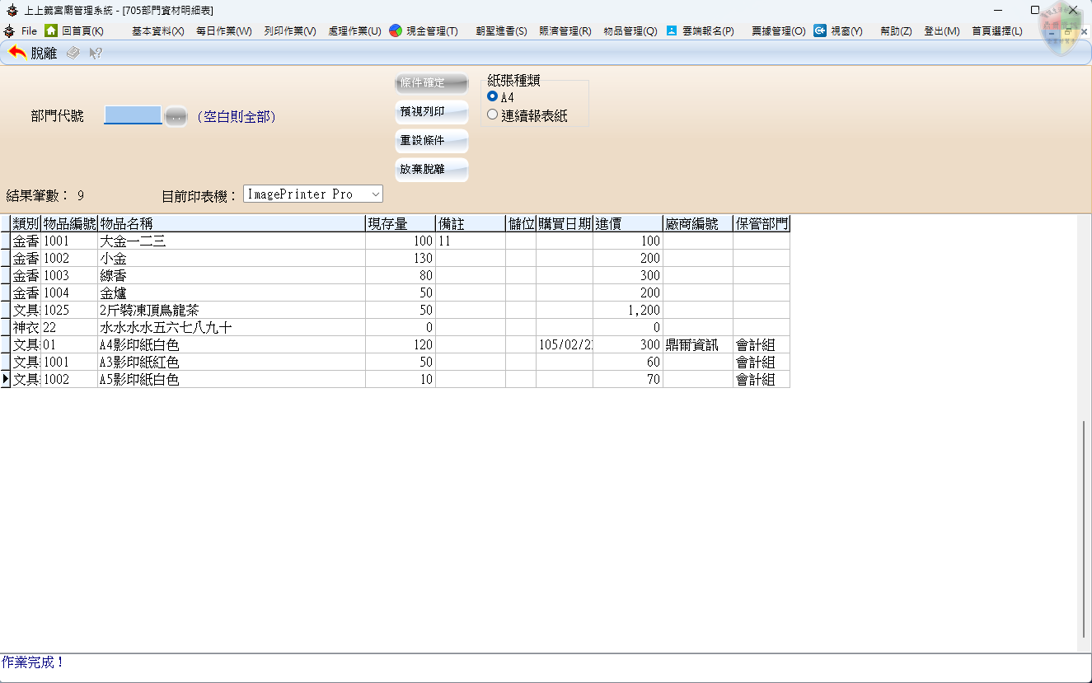
Task: Click the What's This help cursor icon
Action: 96,53
